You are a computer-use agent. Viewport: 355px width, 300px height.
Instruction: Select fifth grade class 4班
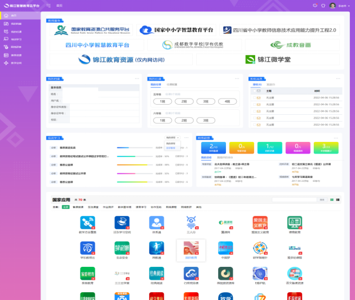[227, 101]
